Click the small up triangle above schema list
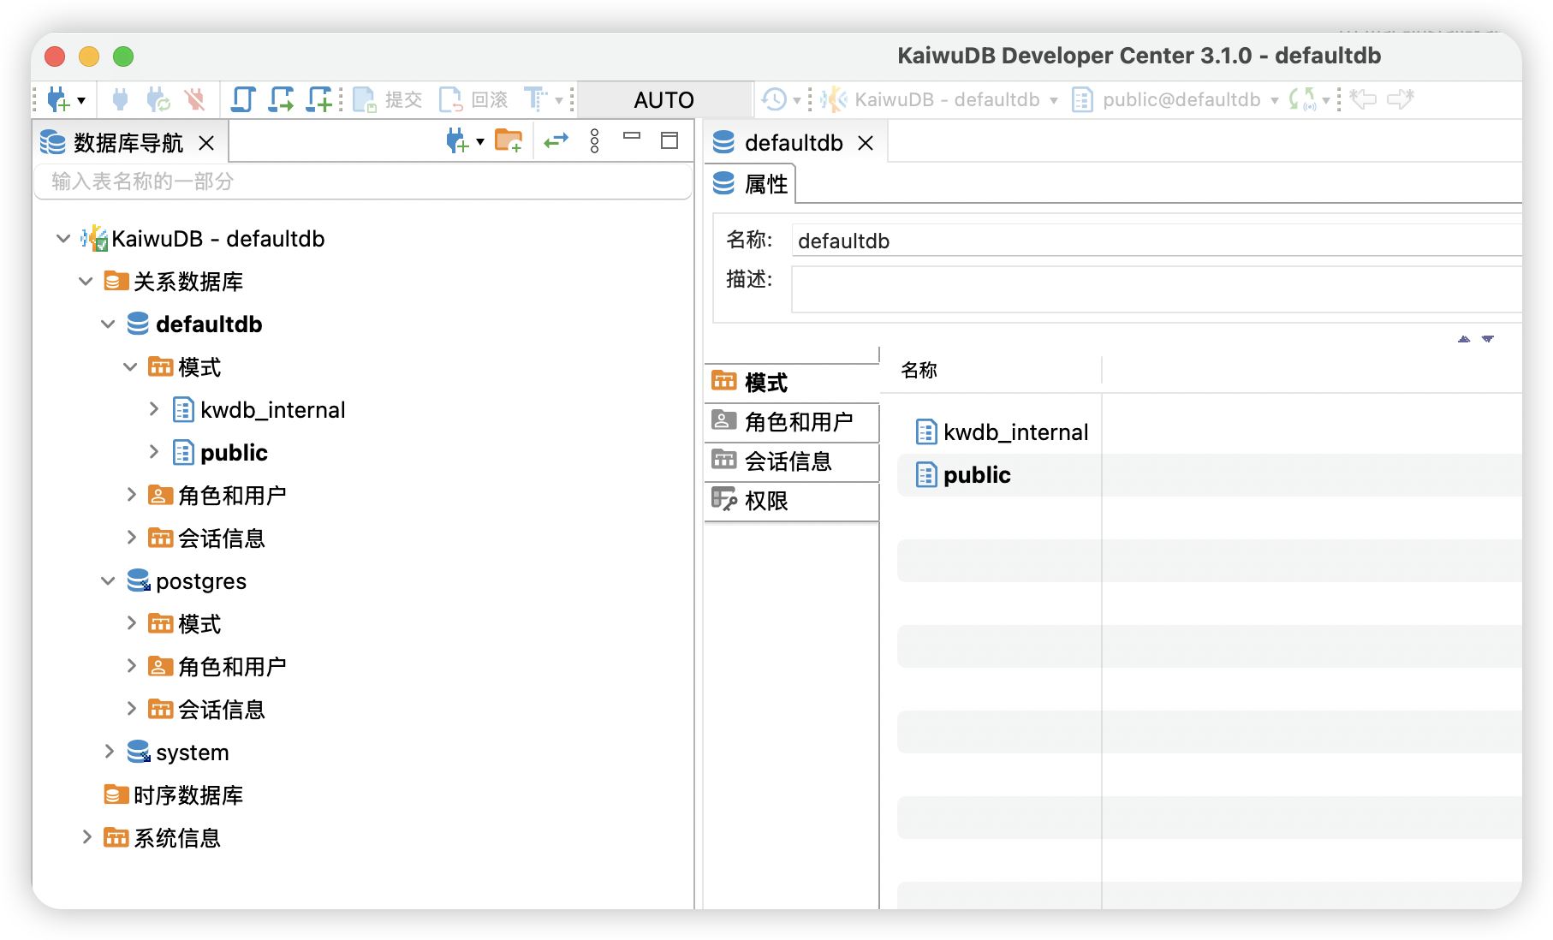 1464,339
